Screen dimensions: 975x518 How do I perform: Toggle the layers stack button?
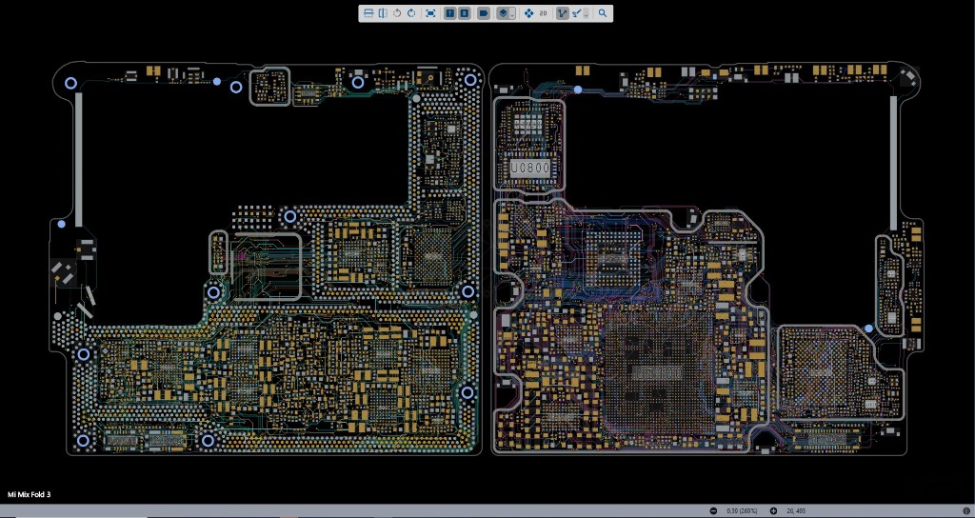pyautogui.click(x=503, y=13)
